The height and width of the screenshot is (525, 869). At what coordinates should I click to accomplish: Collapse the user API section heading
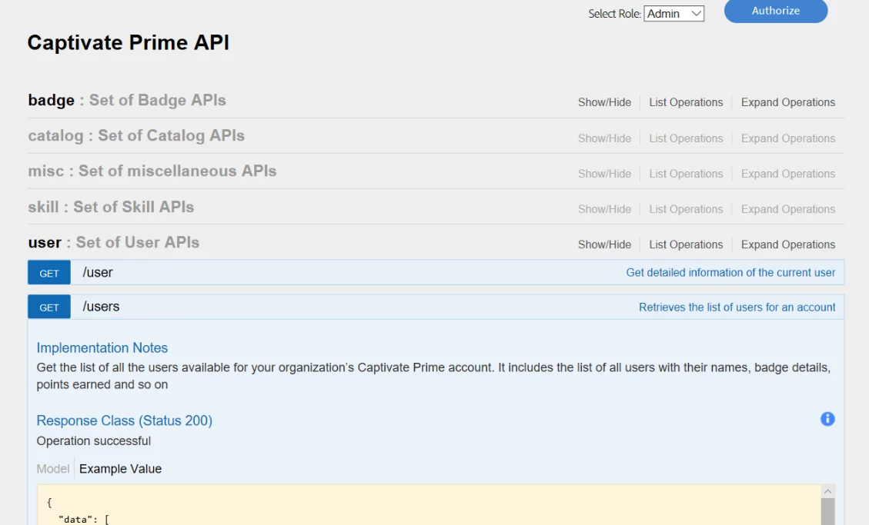click(114, 242)
